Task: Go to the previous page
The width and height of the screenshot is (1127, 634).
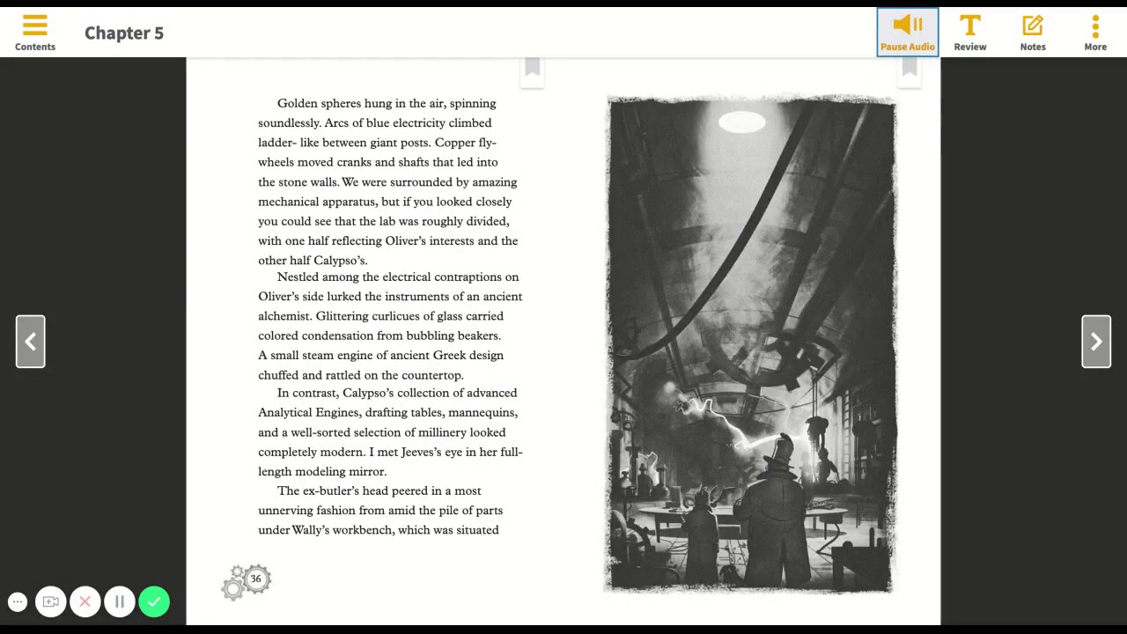Action: click(x=30, y=342)
